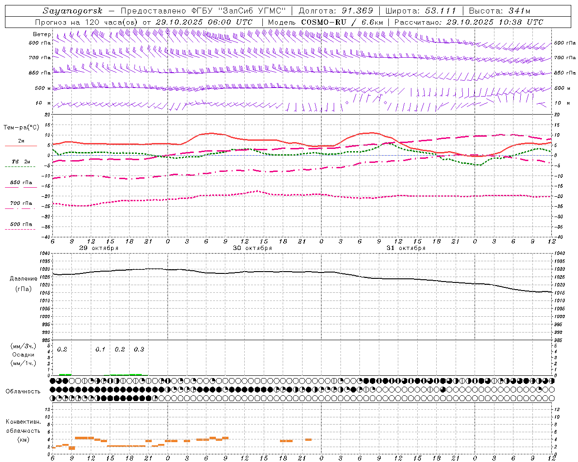578x462 pixels.
Task: Click the '31 октября' date label
Action: click(x=406, y=248)
